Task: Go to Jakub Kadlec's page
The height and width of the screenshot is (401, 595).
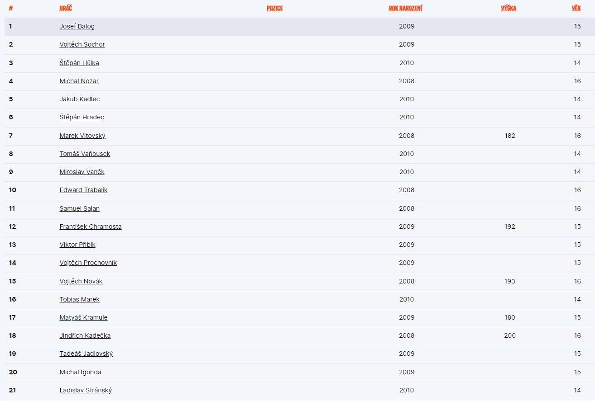Action: [x=79, y=99]
